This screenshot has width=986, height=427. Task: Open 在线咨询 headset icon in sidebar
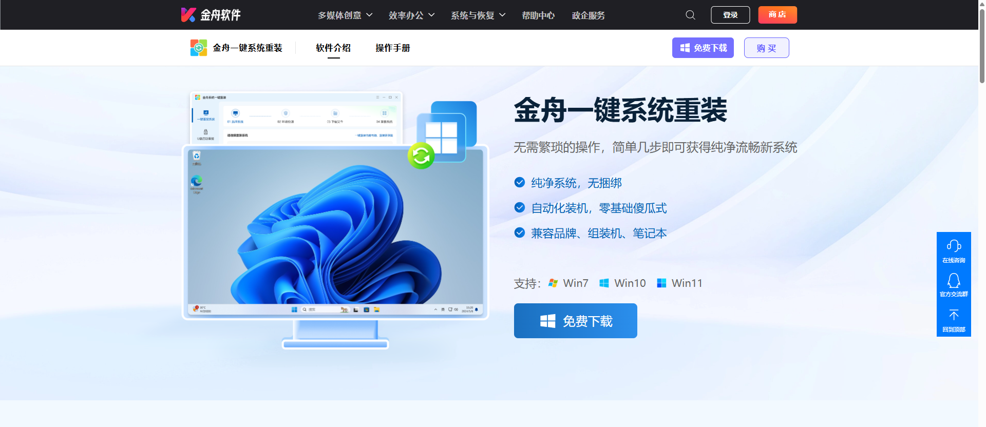[x=954, y=246]
